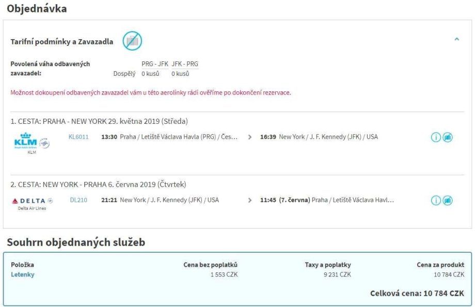475x307 pixels.
Task: Click the Celková cena total price
Action: coord(417,293)
